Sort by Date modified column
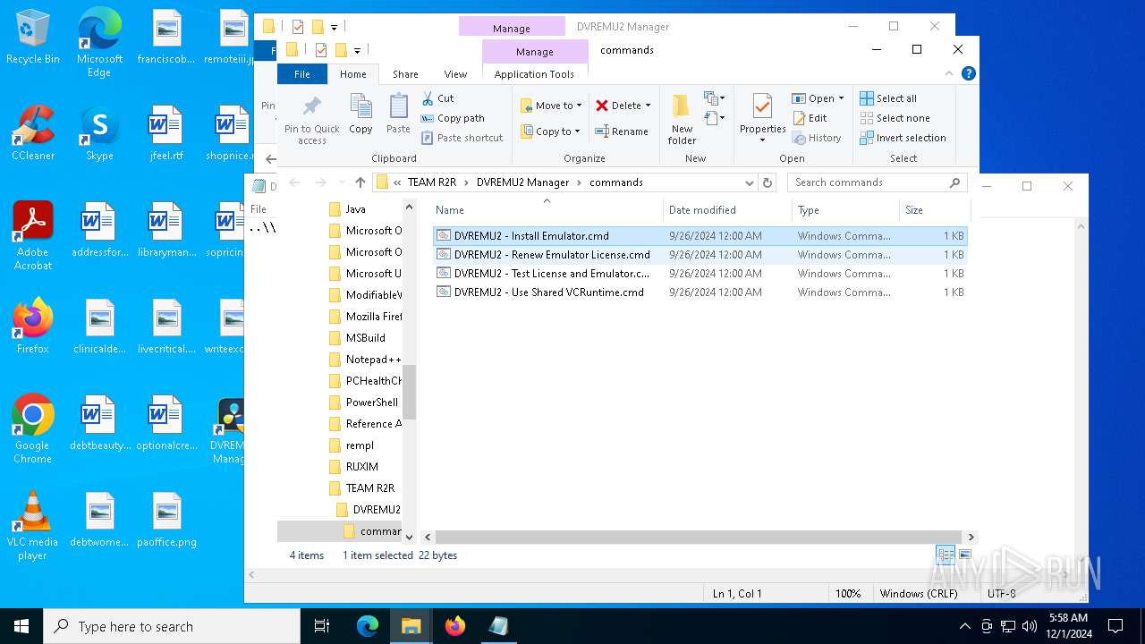Image resolution: width=1145 pixels, height=644 pixels. [702, 210]
